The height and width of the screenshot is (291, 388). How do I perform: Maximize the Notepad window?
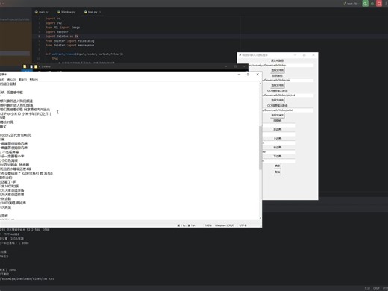point(248,75)
